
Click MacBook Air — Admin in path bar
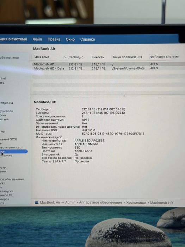click(x=57, y=203)
